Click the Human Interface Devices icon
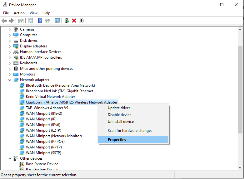This screenshot has height=179, width=244. [16, 52]
